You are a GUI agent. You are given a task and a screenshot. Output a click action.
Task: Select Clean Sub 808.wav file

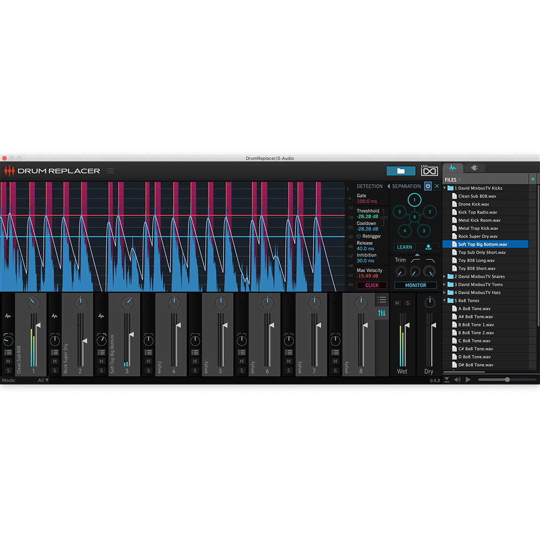pyautogui.click(x=485, y=196)
